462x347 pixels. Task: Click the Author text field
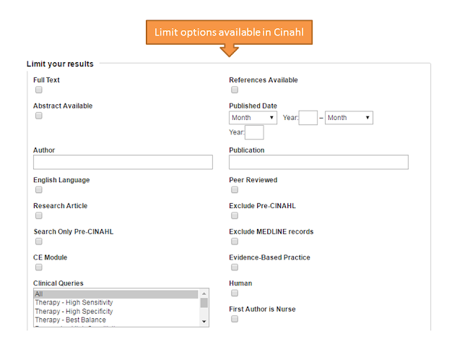(x=123, y=162)
